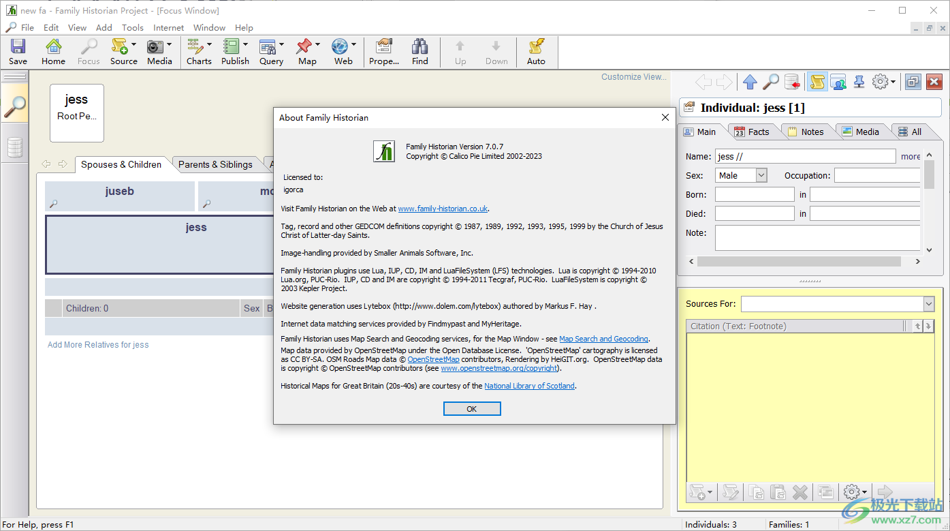This screenshot has height=531, width=950.
Task: Open the Help menu
Action: pyautogui.click(x=244, y=28)
